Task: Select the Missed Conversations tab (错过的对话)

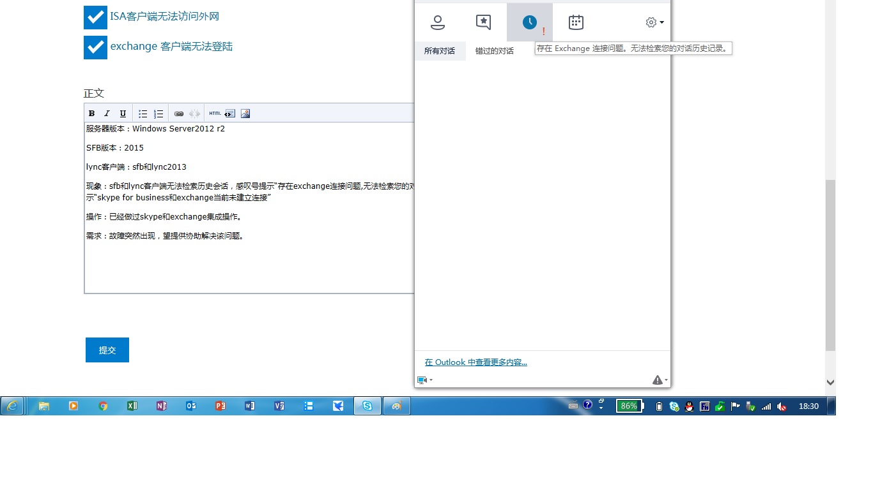Action: pyautogui.click(x=495, y=51)
